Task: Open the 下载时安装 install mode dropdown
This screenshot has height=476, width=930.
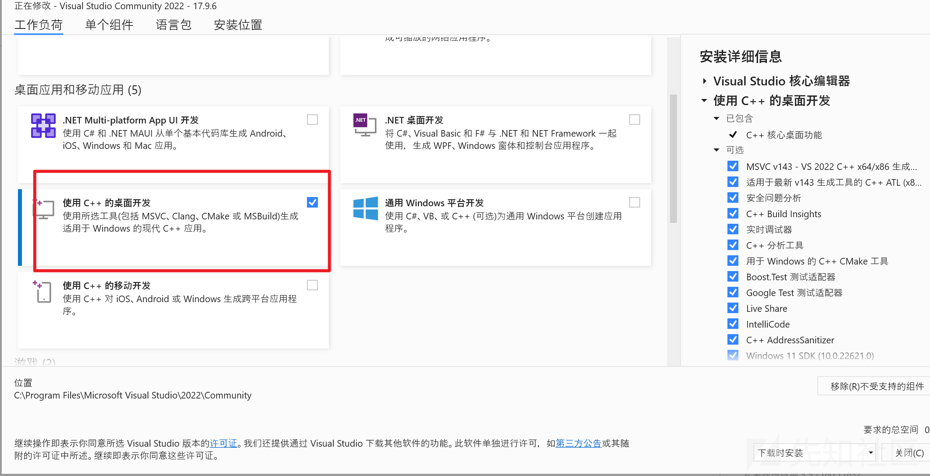Action: tap(815, 453)
